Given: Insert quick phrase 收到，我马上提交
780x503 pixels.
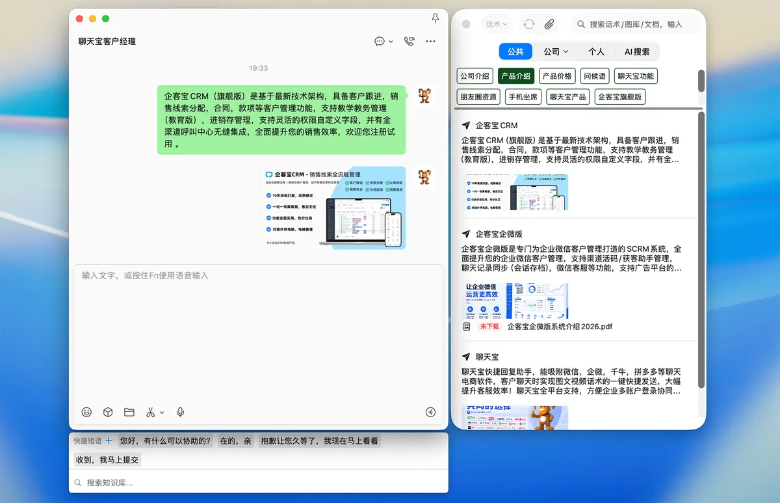Looking at the screenshot, I should 107,459.
